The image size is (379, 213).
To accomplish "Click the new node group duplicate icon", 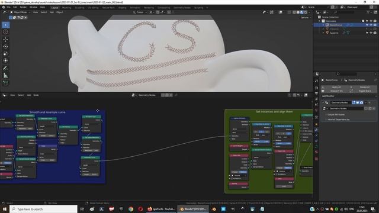I will click(370, 108).
